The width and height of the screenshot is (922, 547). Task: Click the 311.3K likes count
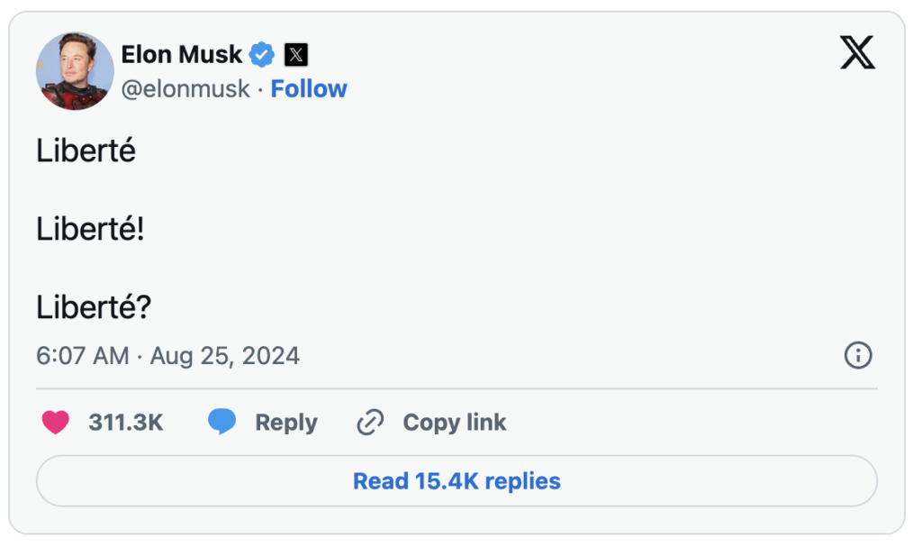126,422
